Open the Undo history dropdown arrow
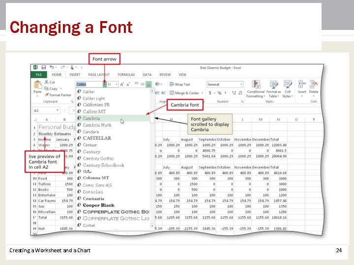The image size is (354, 265). click(x=56, y=67)
